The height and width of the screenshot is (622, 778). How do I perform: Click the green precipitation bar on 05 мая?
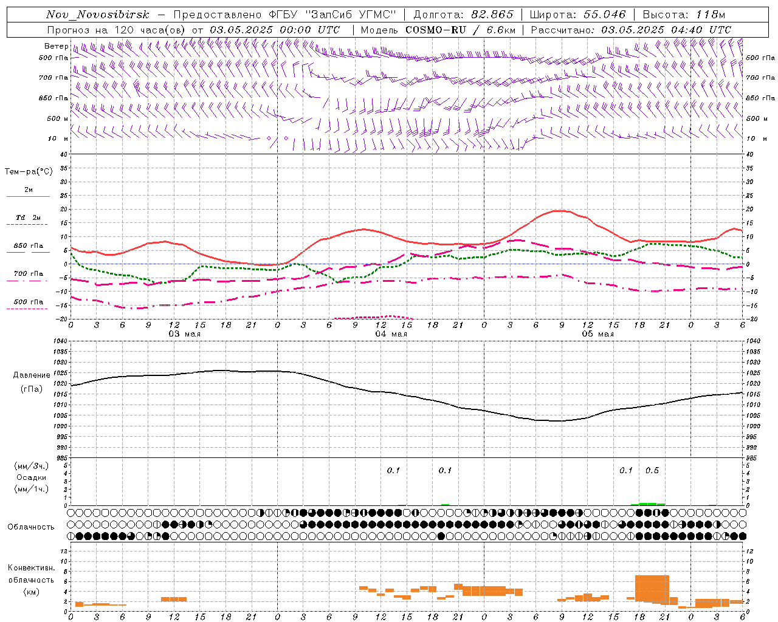pyautogui.click(x=649, y=504)
